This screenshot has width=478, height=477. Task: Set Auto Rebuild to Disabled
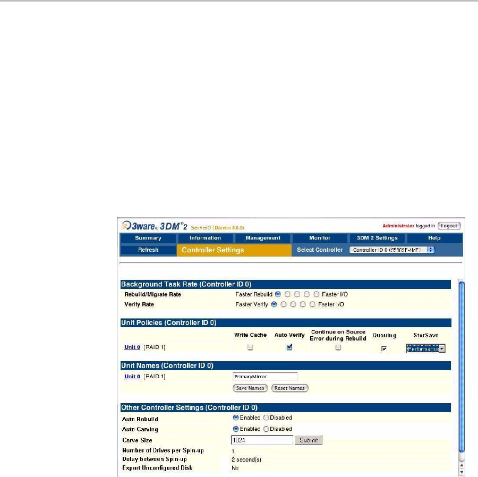pyautogui.click(x=266, y=418)
